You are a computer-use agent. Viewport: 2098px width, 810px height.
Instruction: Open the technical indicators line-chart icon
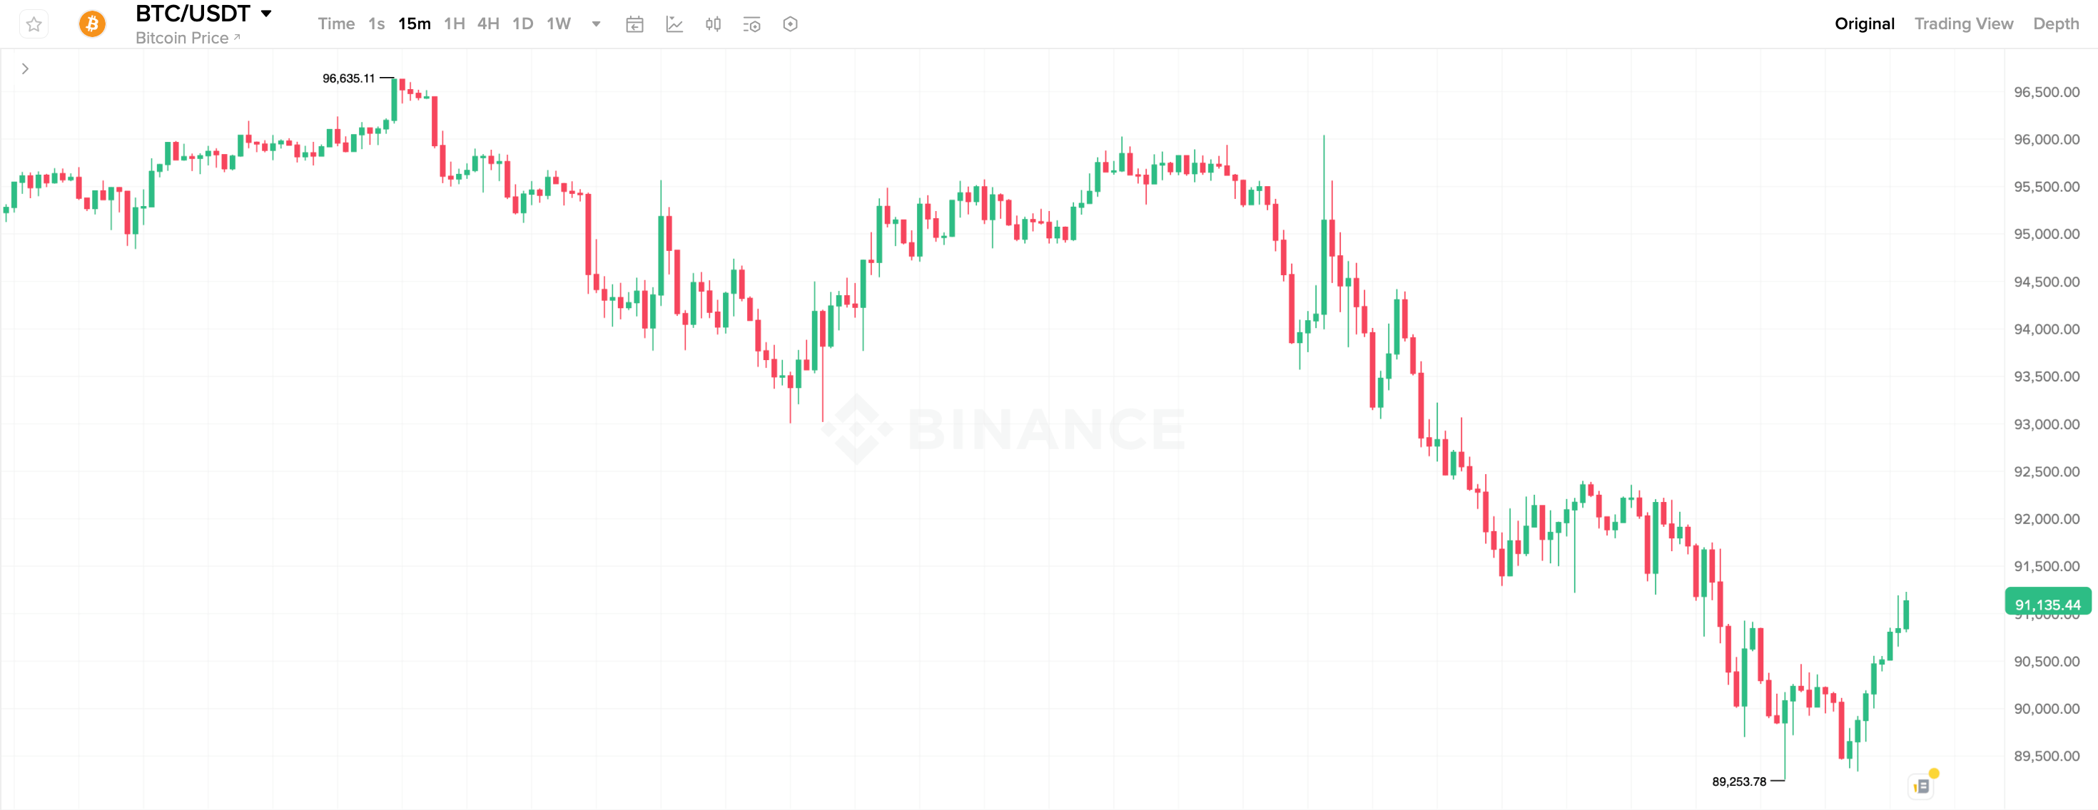(674, 24)
